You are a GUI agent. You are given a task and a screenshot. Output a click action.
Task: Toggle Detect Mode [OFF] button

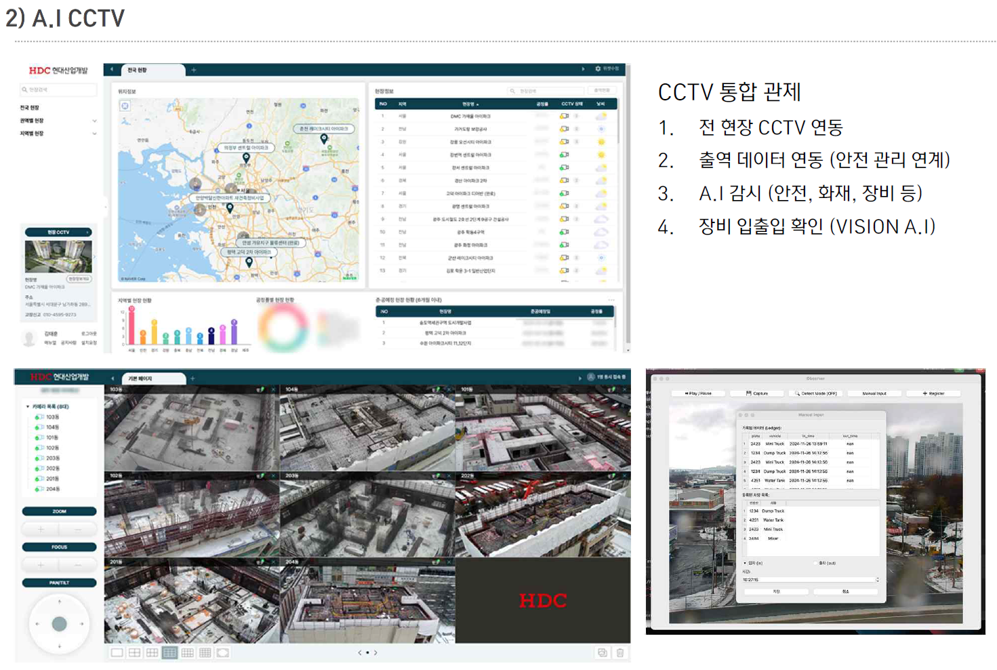[816, 393]
